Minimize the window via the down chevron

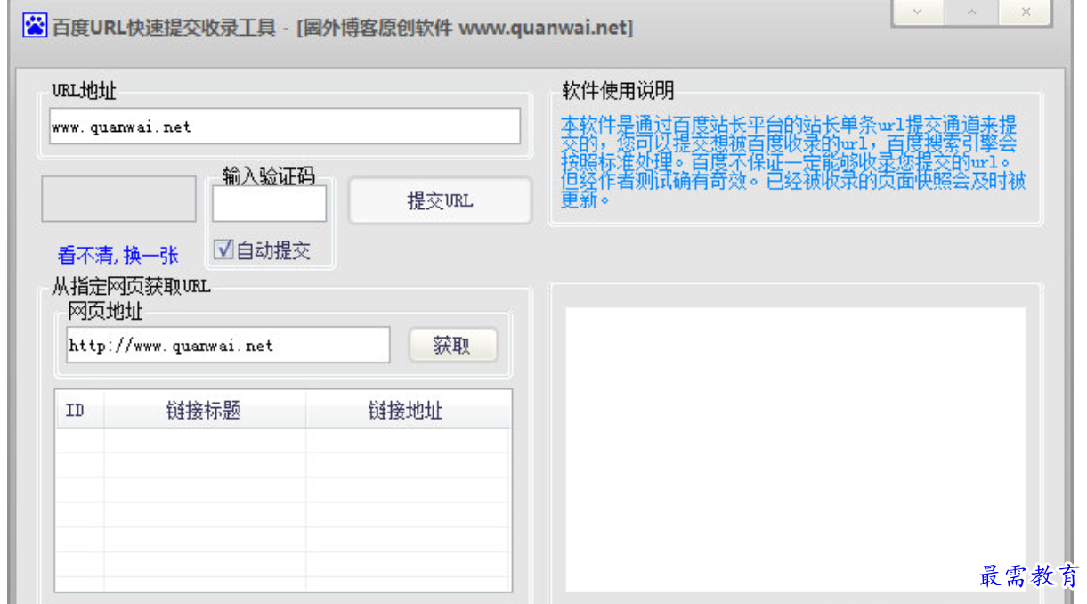pos(917,12)
